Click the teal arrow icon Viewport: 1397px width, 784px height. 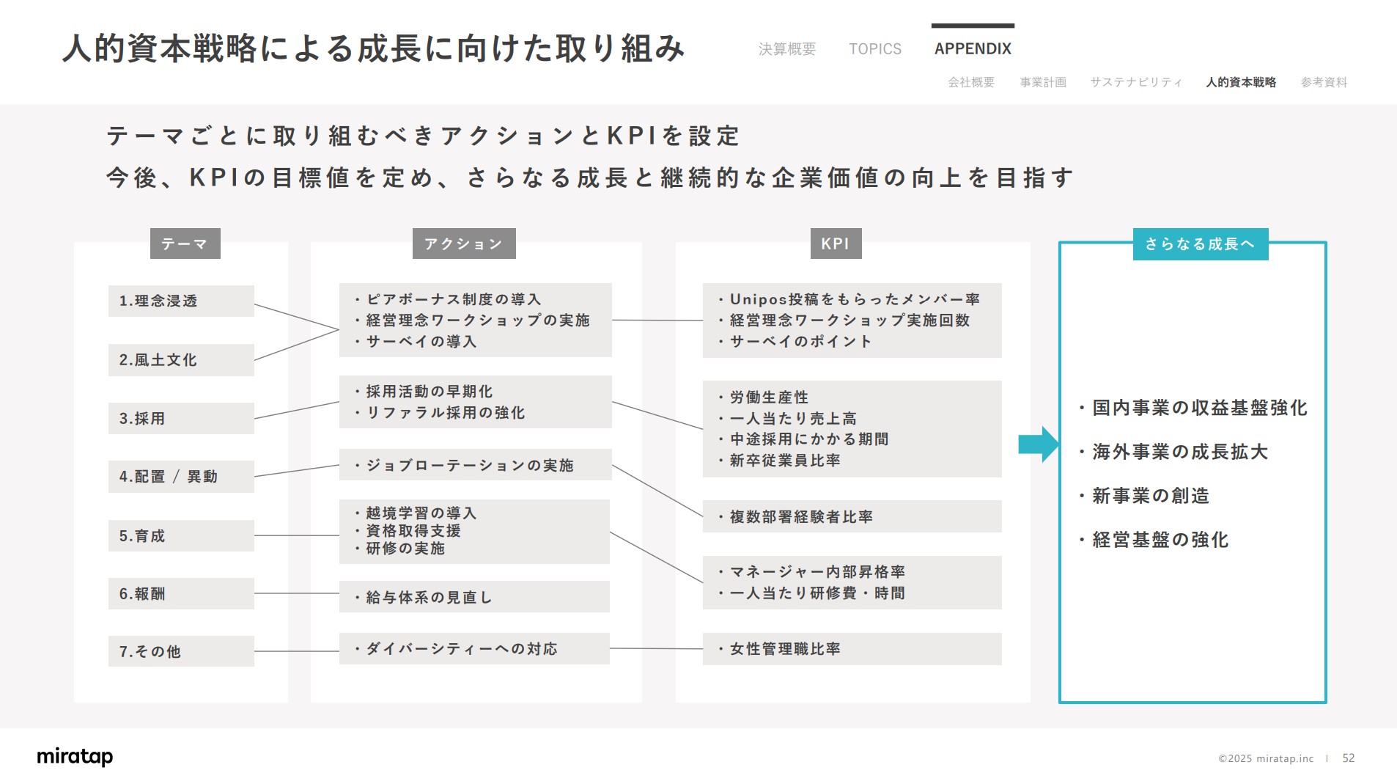click(x=1038, y=443)
